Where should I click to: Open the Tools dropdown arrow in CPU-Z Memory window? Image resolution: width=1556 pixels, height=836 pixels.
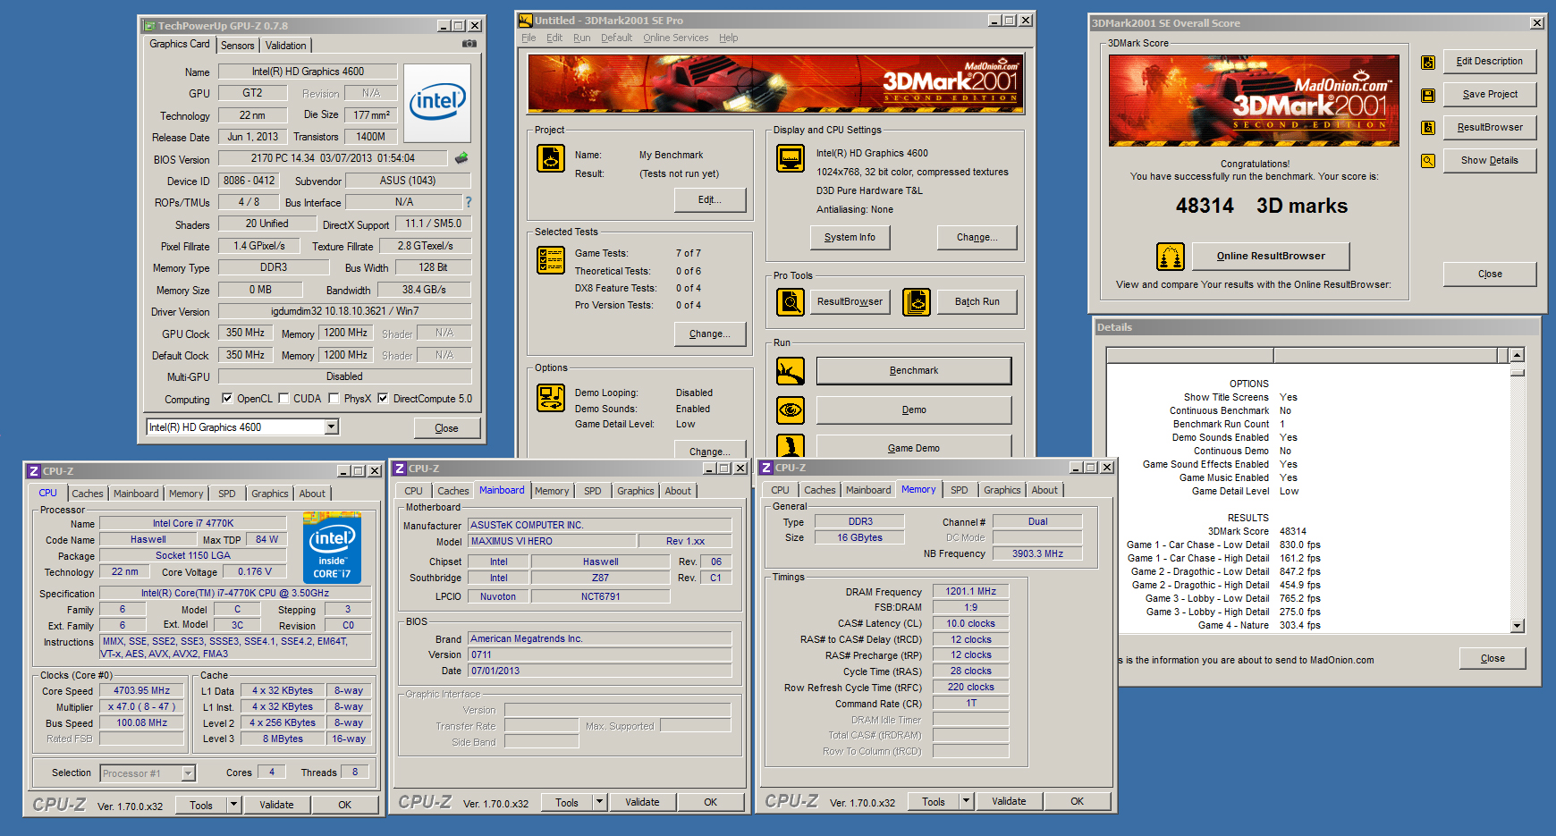click(x=966, y=801)
